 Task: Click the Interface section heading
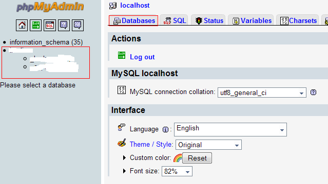128,110
